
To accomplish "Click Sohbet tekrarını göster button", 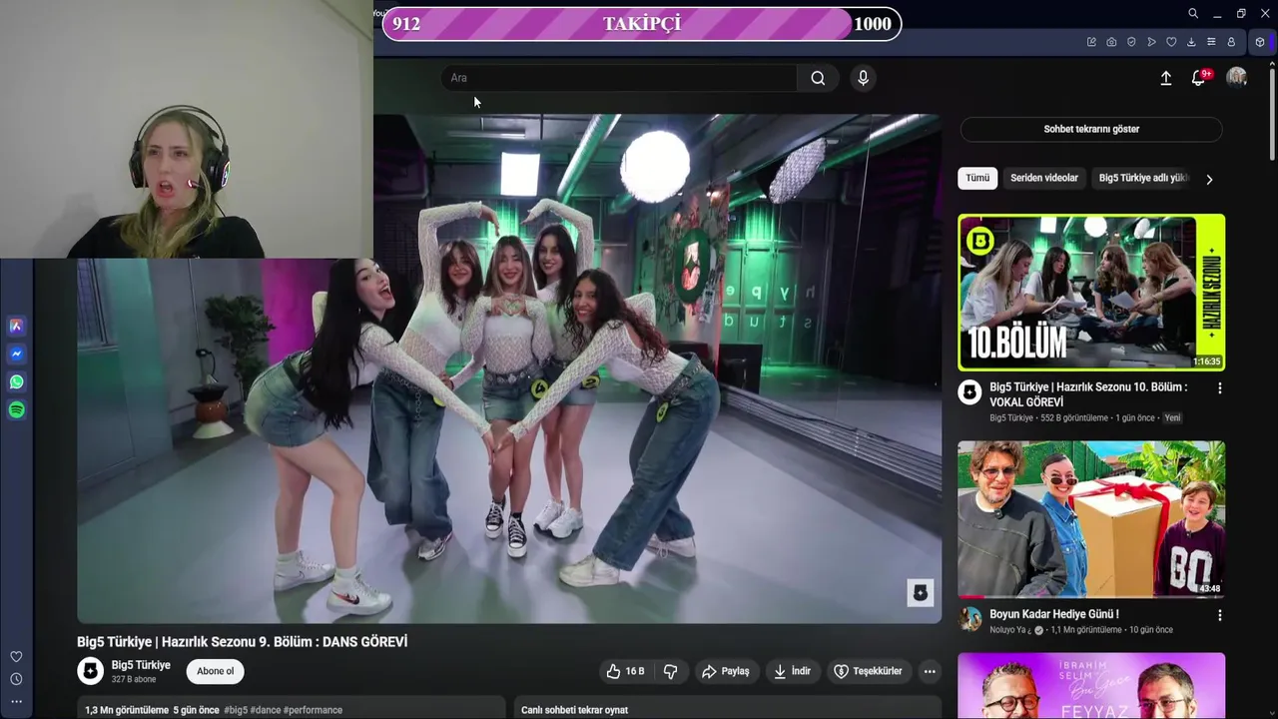I will click(x=1091, y=129).
